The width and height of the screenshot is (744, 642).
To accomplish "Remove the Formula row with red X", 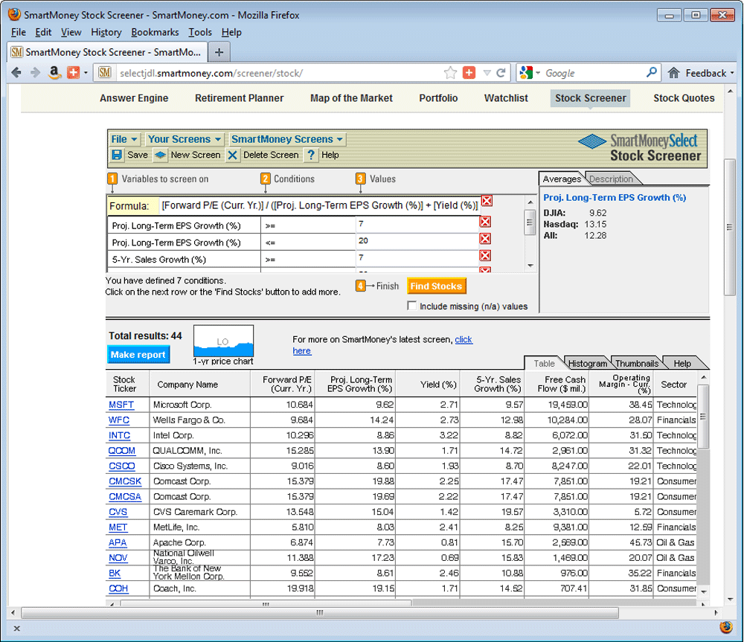I will (487, 201).
